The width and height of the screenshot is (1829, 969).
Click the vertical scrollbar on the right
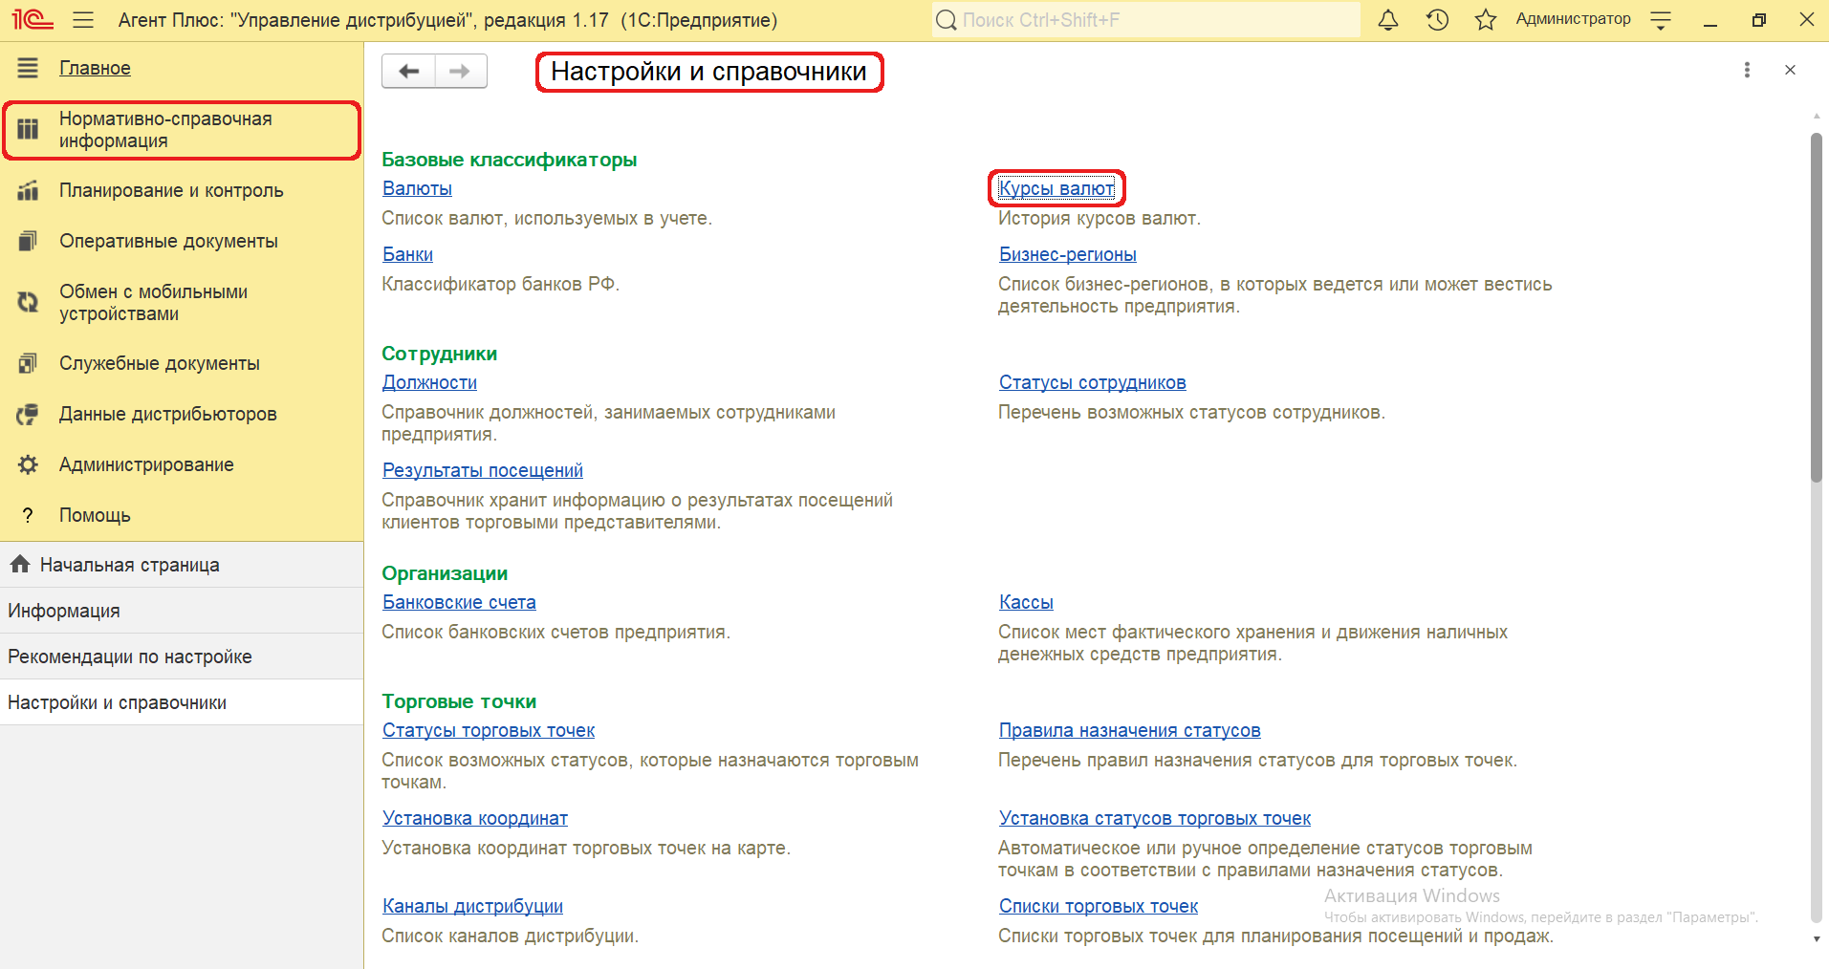click(1816, 306)
